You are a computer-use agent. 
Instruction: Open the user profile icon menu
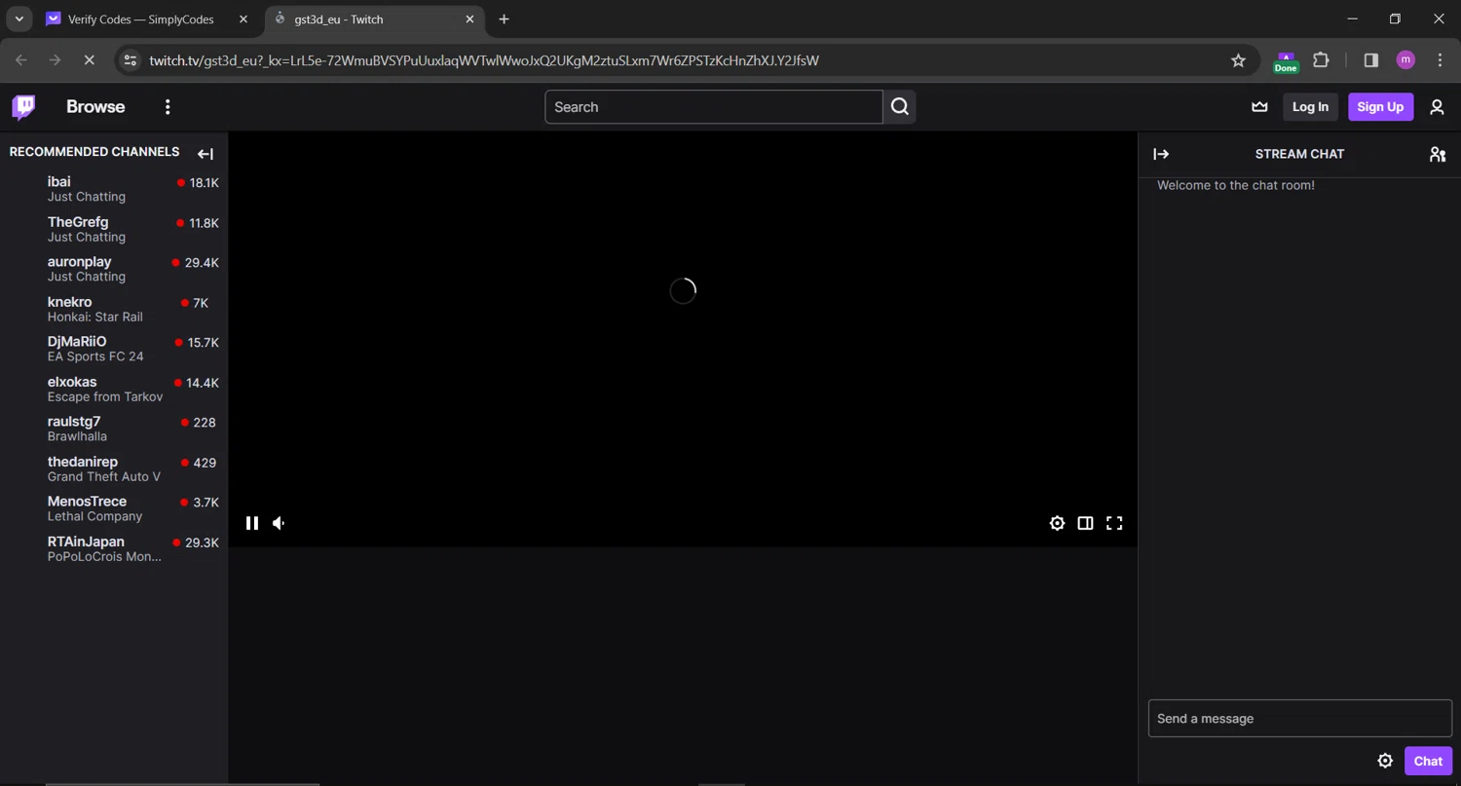(x=1437, y=107)
